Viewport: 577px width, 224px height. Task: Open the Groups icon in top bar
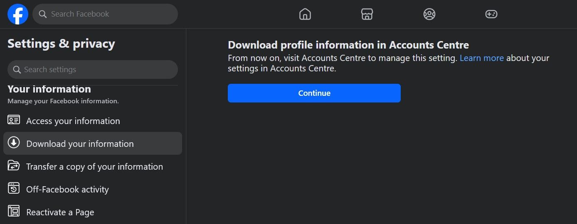(x=429, y=14)
